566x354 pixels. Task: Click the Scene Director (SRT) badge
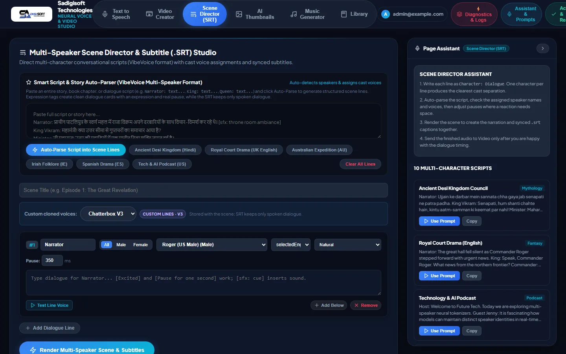click(486, 48)
